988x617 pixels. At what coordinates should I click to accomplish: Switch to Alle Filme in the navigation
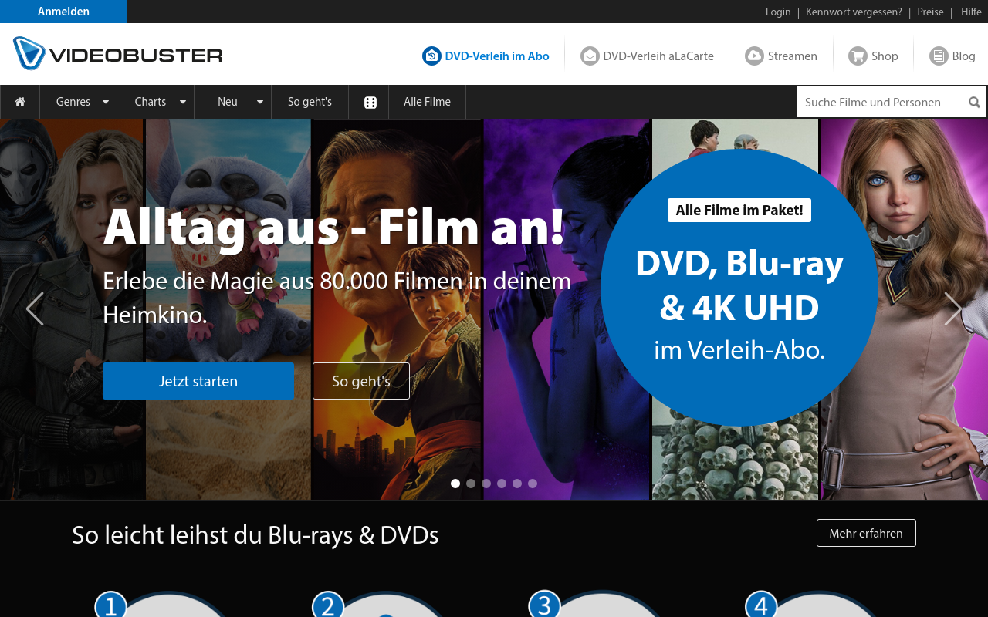point(427,101)
